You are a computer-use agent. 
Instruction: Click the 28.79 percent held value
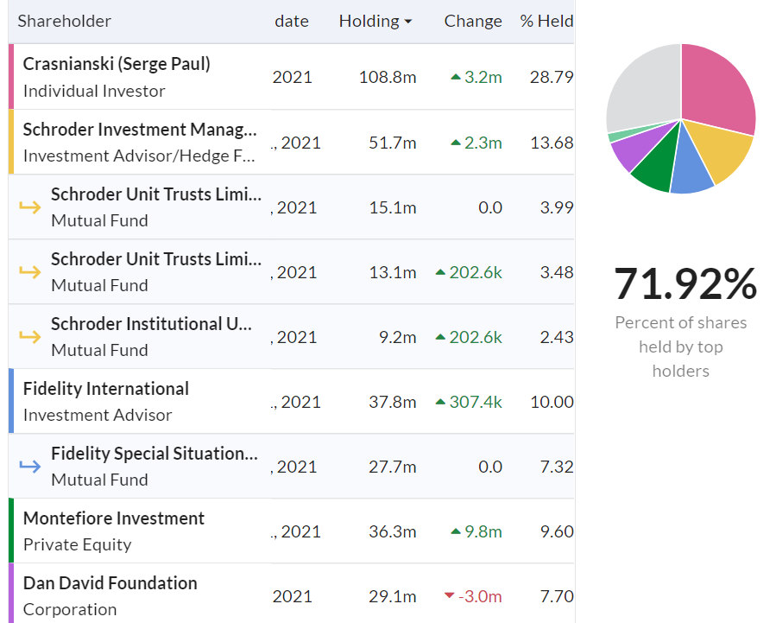(x=552, y=77)
